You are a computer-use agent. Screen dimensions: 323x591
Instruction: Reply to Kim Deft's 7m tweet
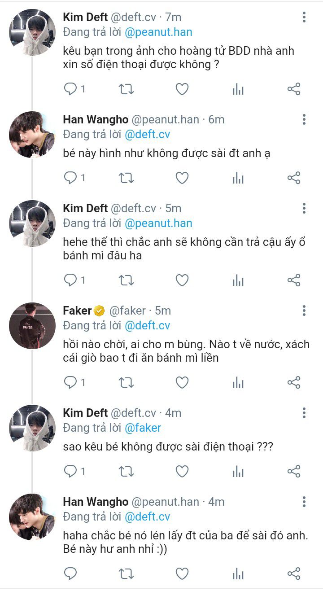[71, 89]
